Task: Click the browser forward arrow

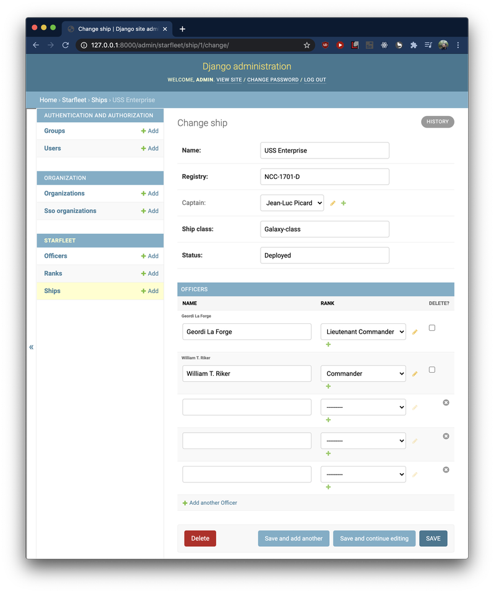Action: coord(51,45)
